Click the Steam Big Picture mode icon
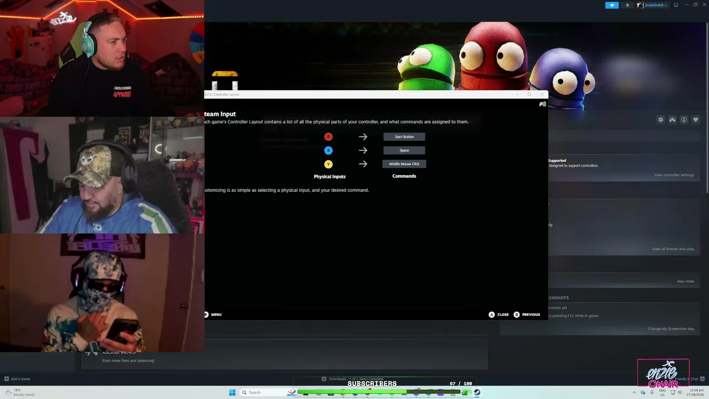 pos(676,6)
